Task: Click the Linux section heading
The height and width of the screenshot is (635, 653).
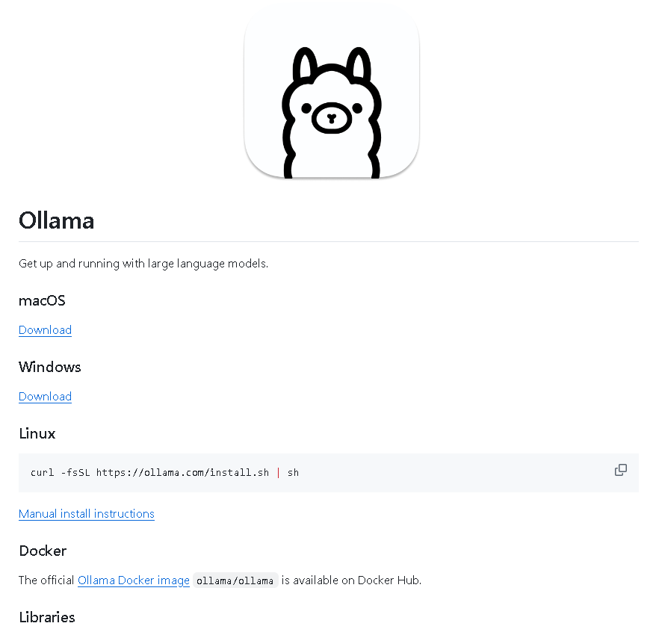Action: [x=37, y=433]
